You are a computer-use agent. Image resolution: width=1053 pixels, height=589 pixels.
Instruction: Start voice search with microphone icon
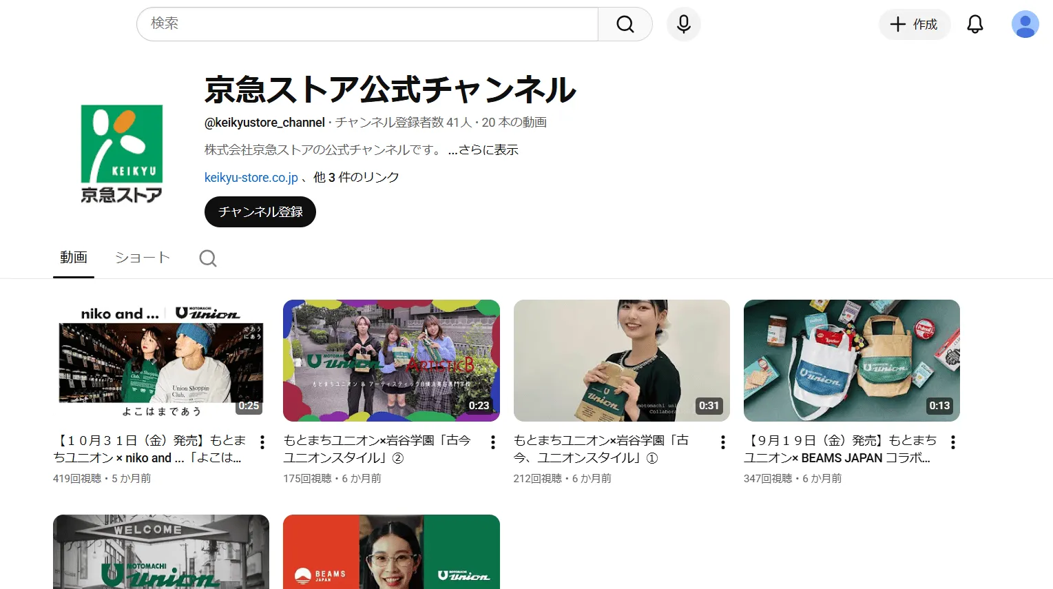pos(684,24)
